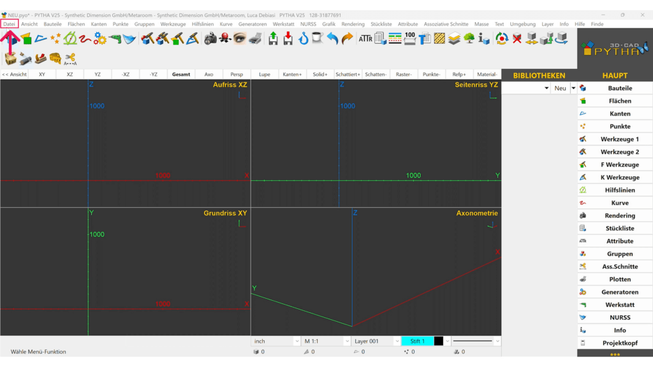Expand the arrow next to Neu
This screenshot has width=653, height=367.
click(573, 88)
